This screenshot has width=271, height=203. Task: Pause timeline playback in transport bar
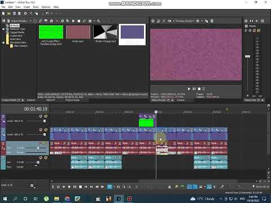click(75, 187)
